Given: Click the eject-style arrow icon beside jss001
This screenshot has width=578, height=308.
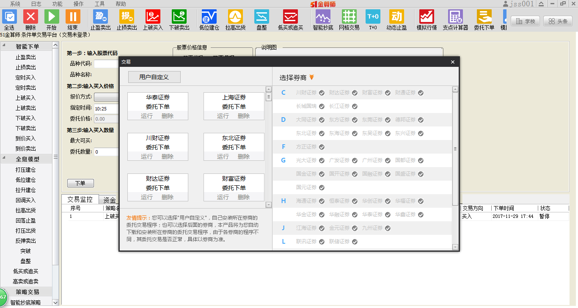Looking at the screenshot, I should pos(541,4).
